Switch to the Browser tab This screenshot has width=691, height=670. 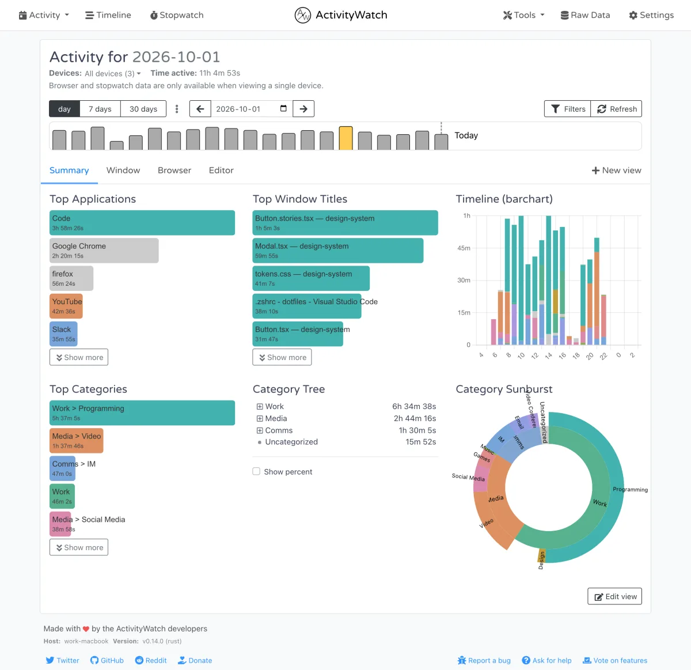point(174,171)
